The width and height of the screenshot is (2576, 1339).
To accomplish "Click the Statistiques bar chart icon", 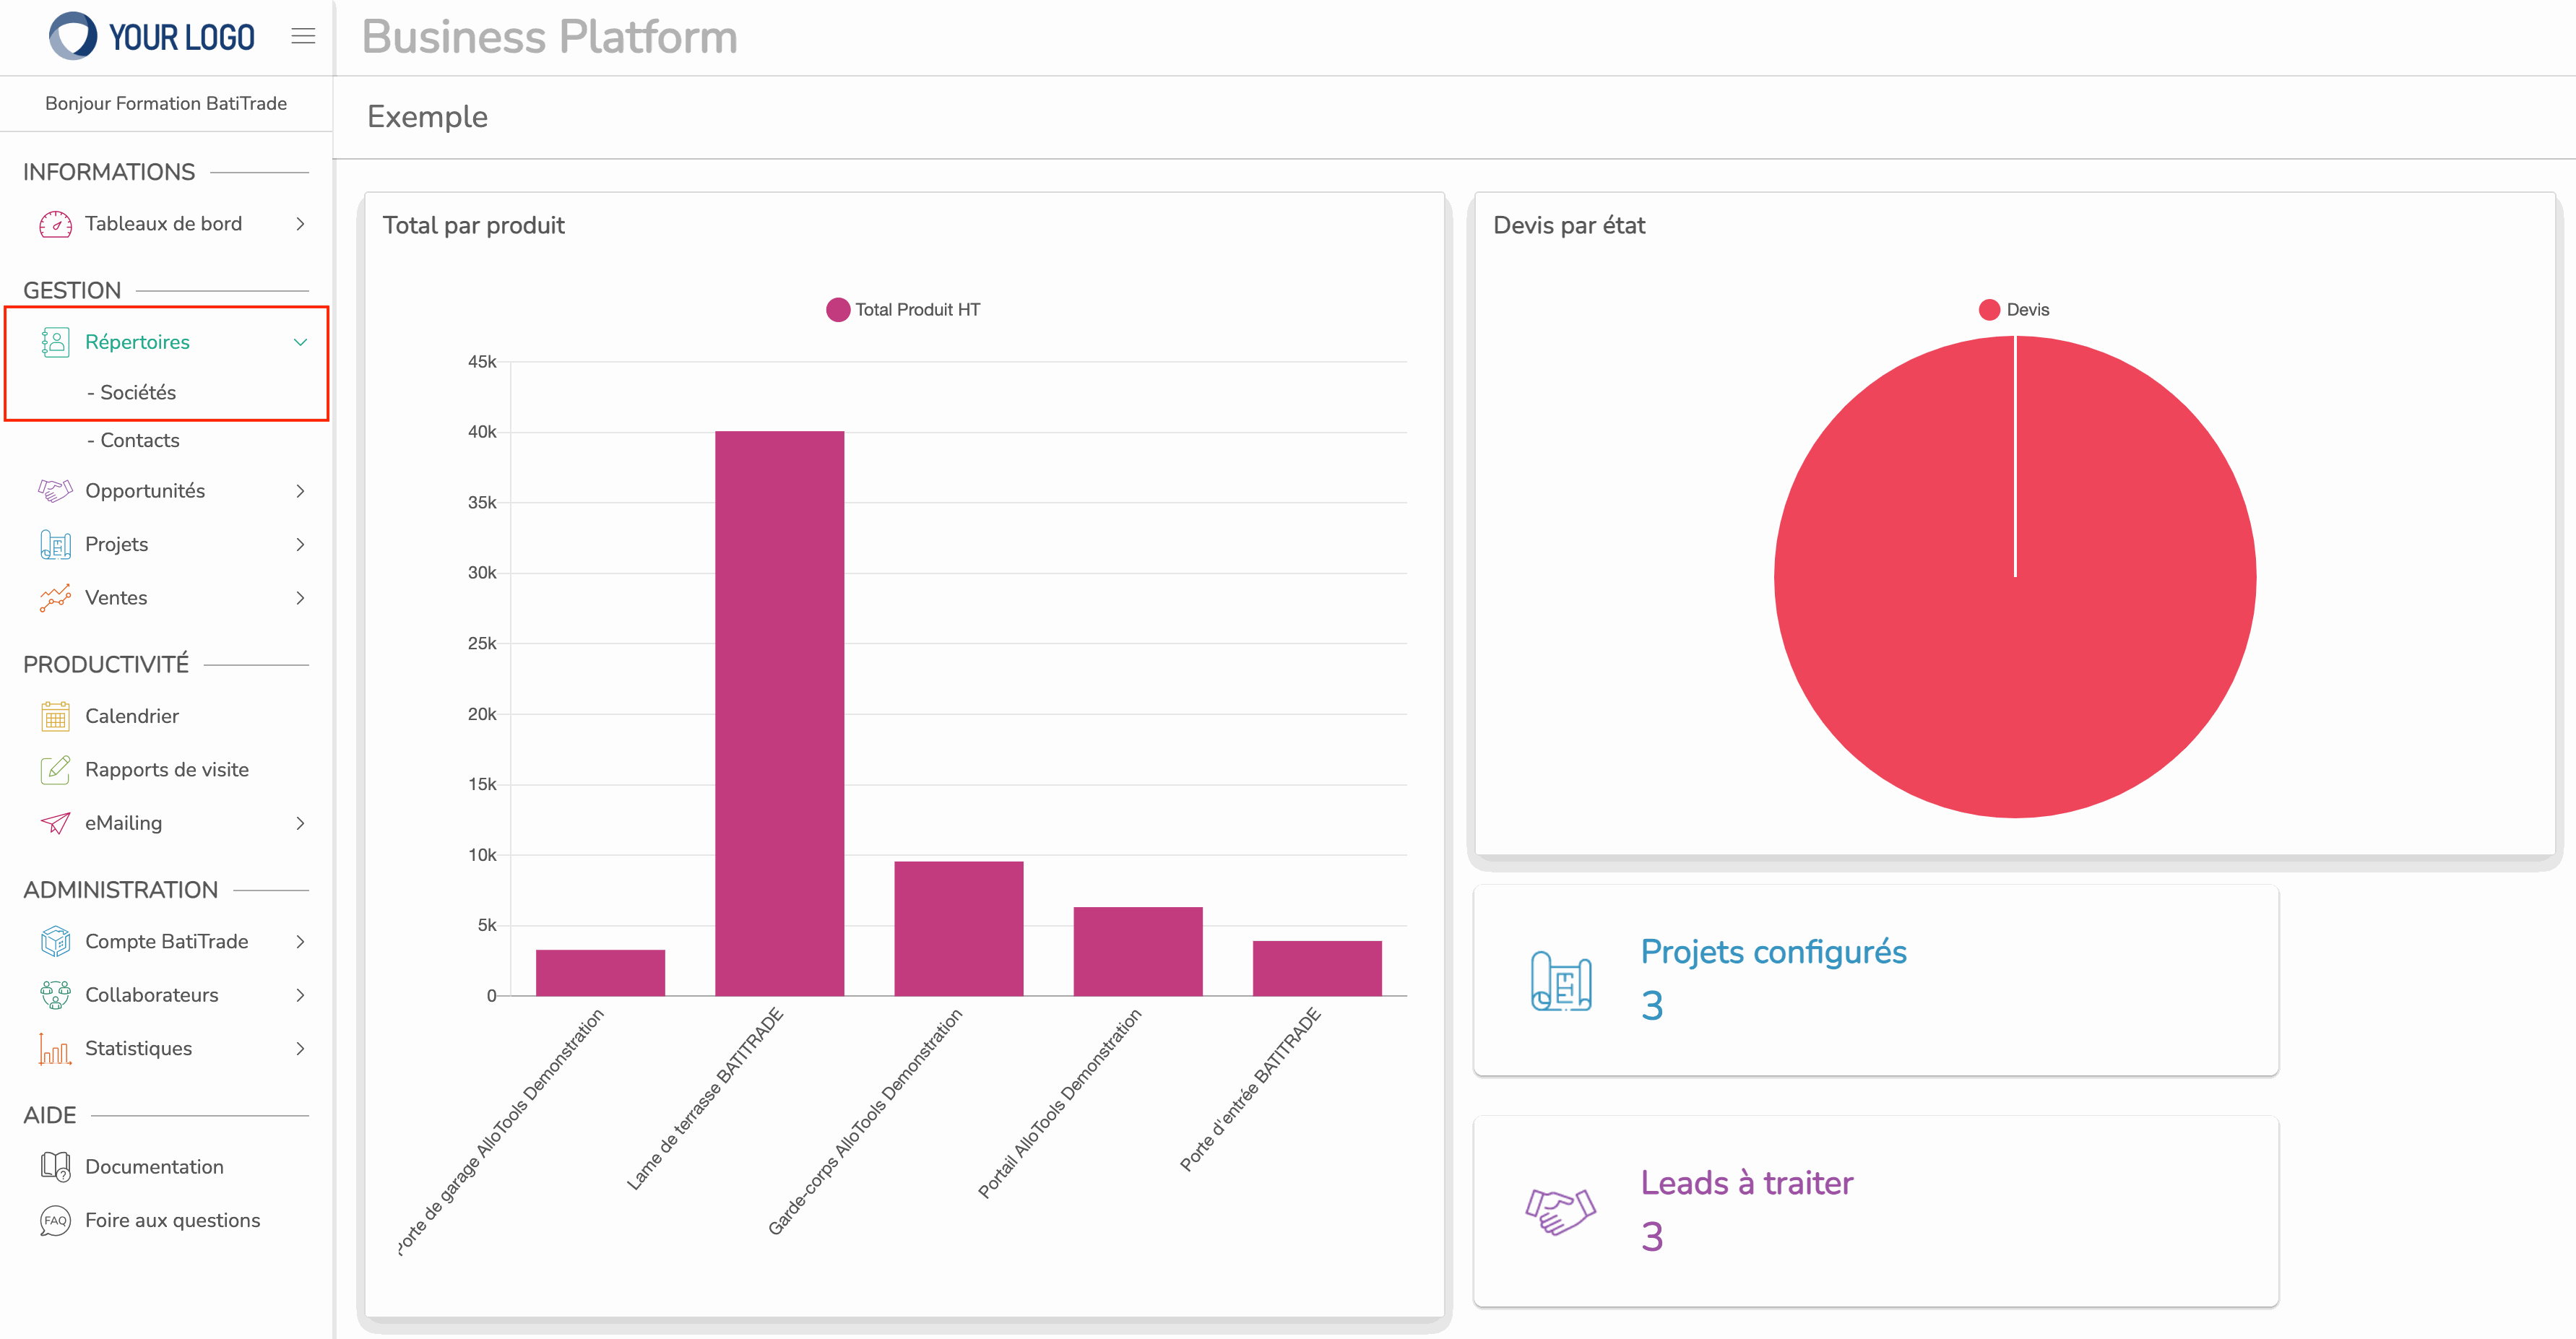I will (x=55, y=1048).
